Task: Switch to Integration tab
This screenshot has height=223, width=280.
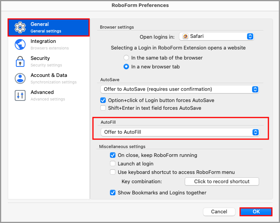Action: 48,44
